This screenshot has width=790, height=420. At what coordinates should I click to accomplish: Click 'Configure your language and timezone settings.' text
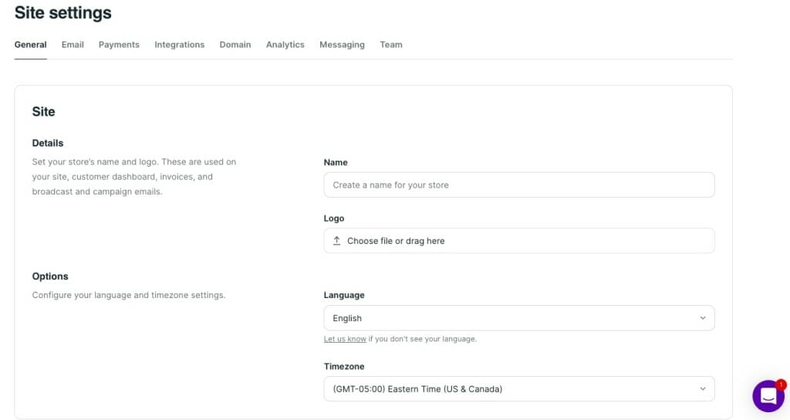pos(129,295)
